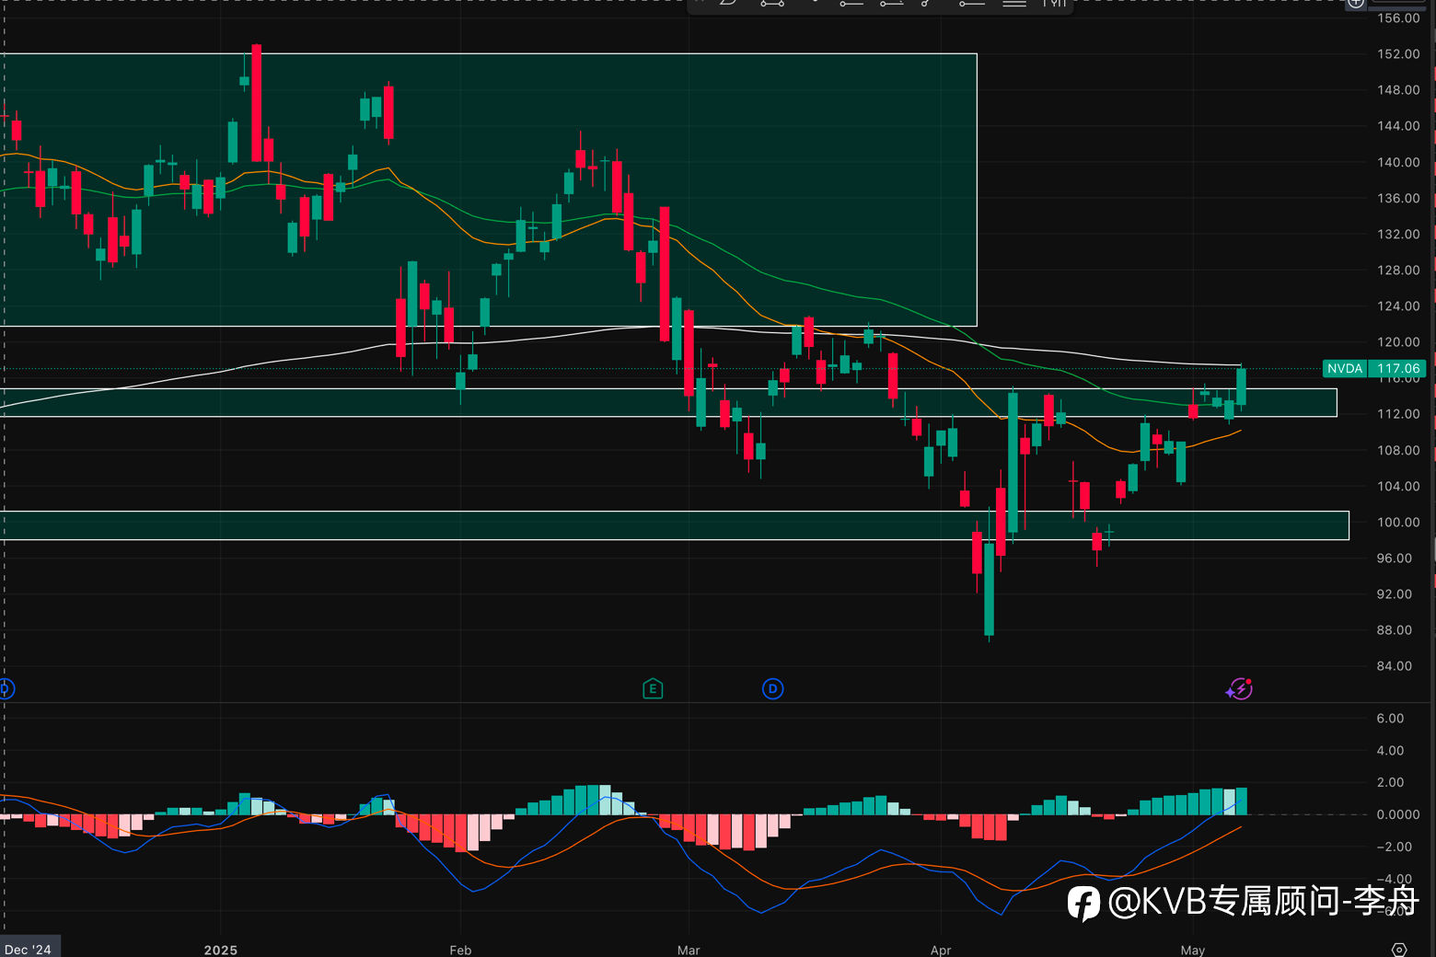Select the lower support zone rectangle near 100
Image resolution: width=1436 pixels, height=957 pixels.
(x=674, y=525)
